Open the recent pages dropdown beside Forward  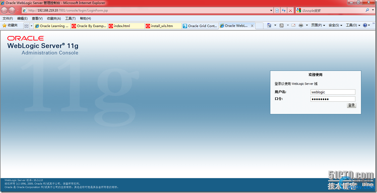click(x=18, y=10)
